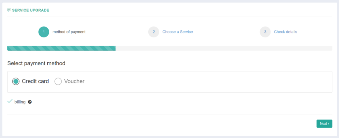Click the Select payment method heading
The width and height of the screenshot is (339, 138).
click(36, 64)
